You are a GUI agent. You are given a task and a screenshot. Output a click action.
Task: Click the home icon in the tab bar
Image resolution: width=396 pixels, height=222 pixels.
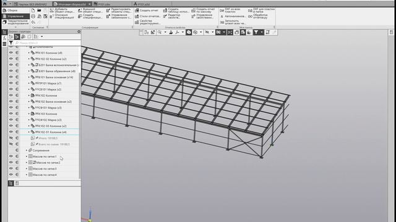click(x=4, y=4)
